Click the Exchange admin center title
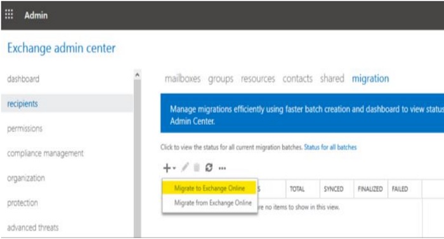Screen dimensions: 444x239 click(x=61, y=48)
